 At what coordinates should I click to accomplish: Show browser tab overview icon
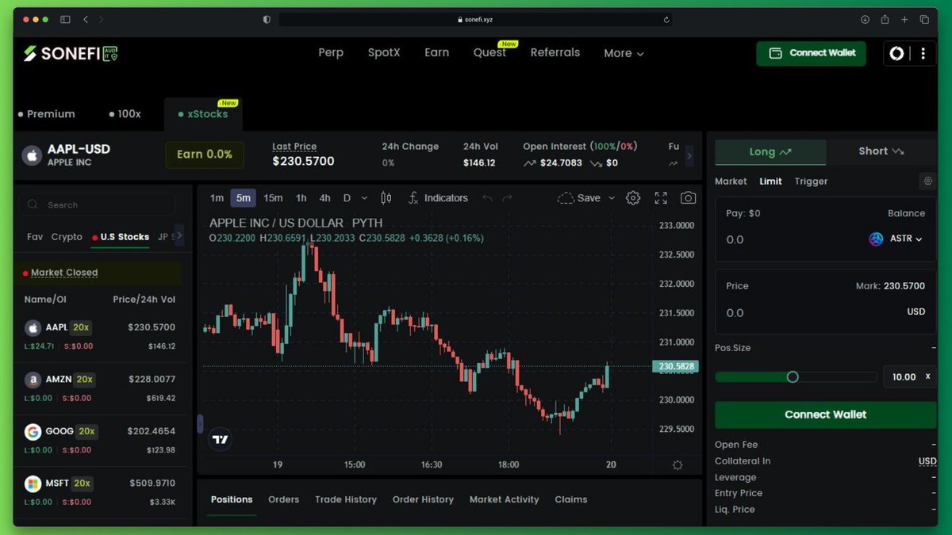pos(924,19)
